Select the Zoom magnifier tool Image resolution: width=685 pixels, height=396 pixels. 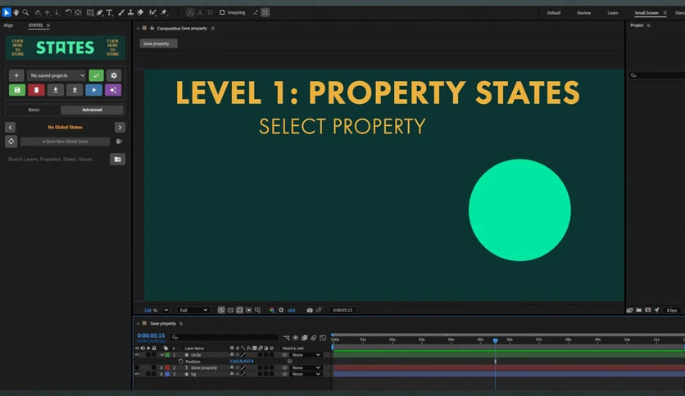[x=25, y=12]
